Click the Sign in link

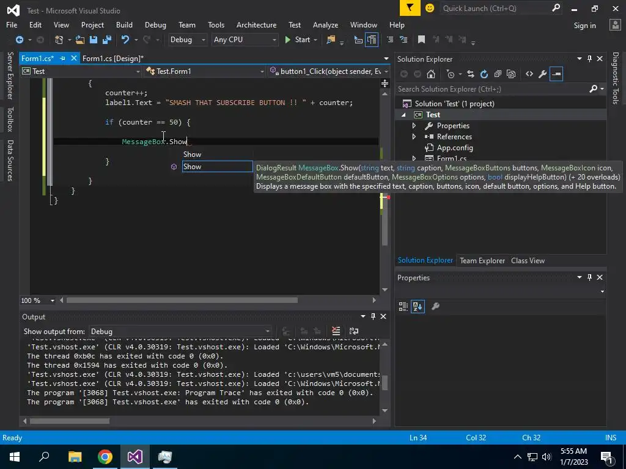[x=584, y=26]
